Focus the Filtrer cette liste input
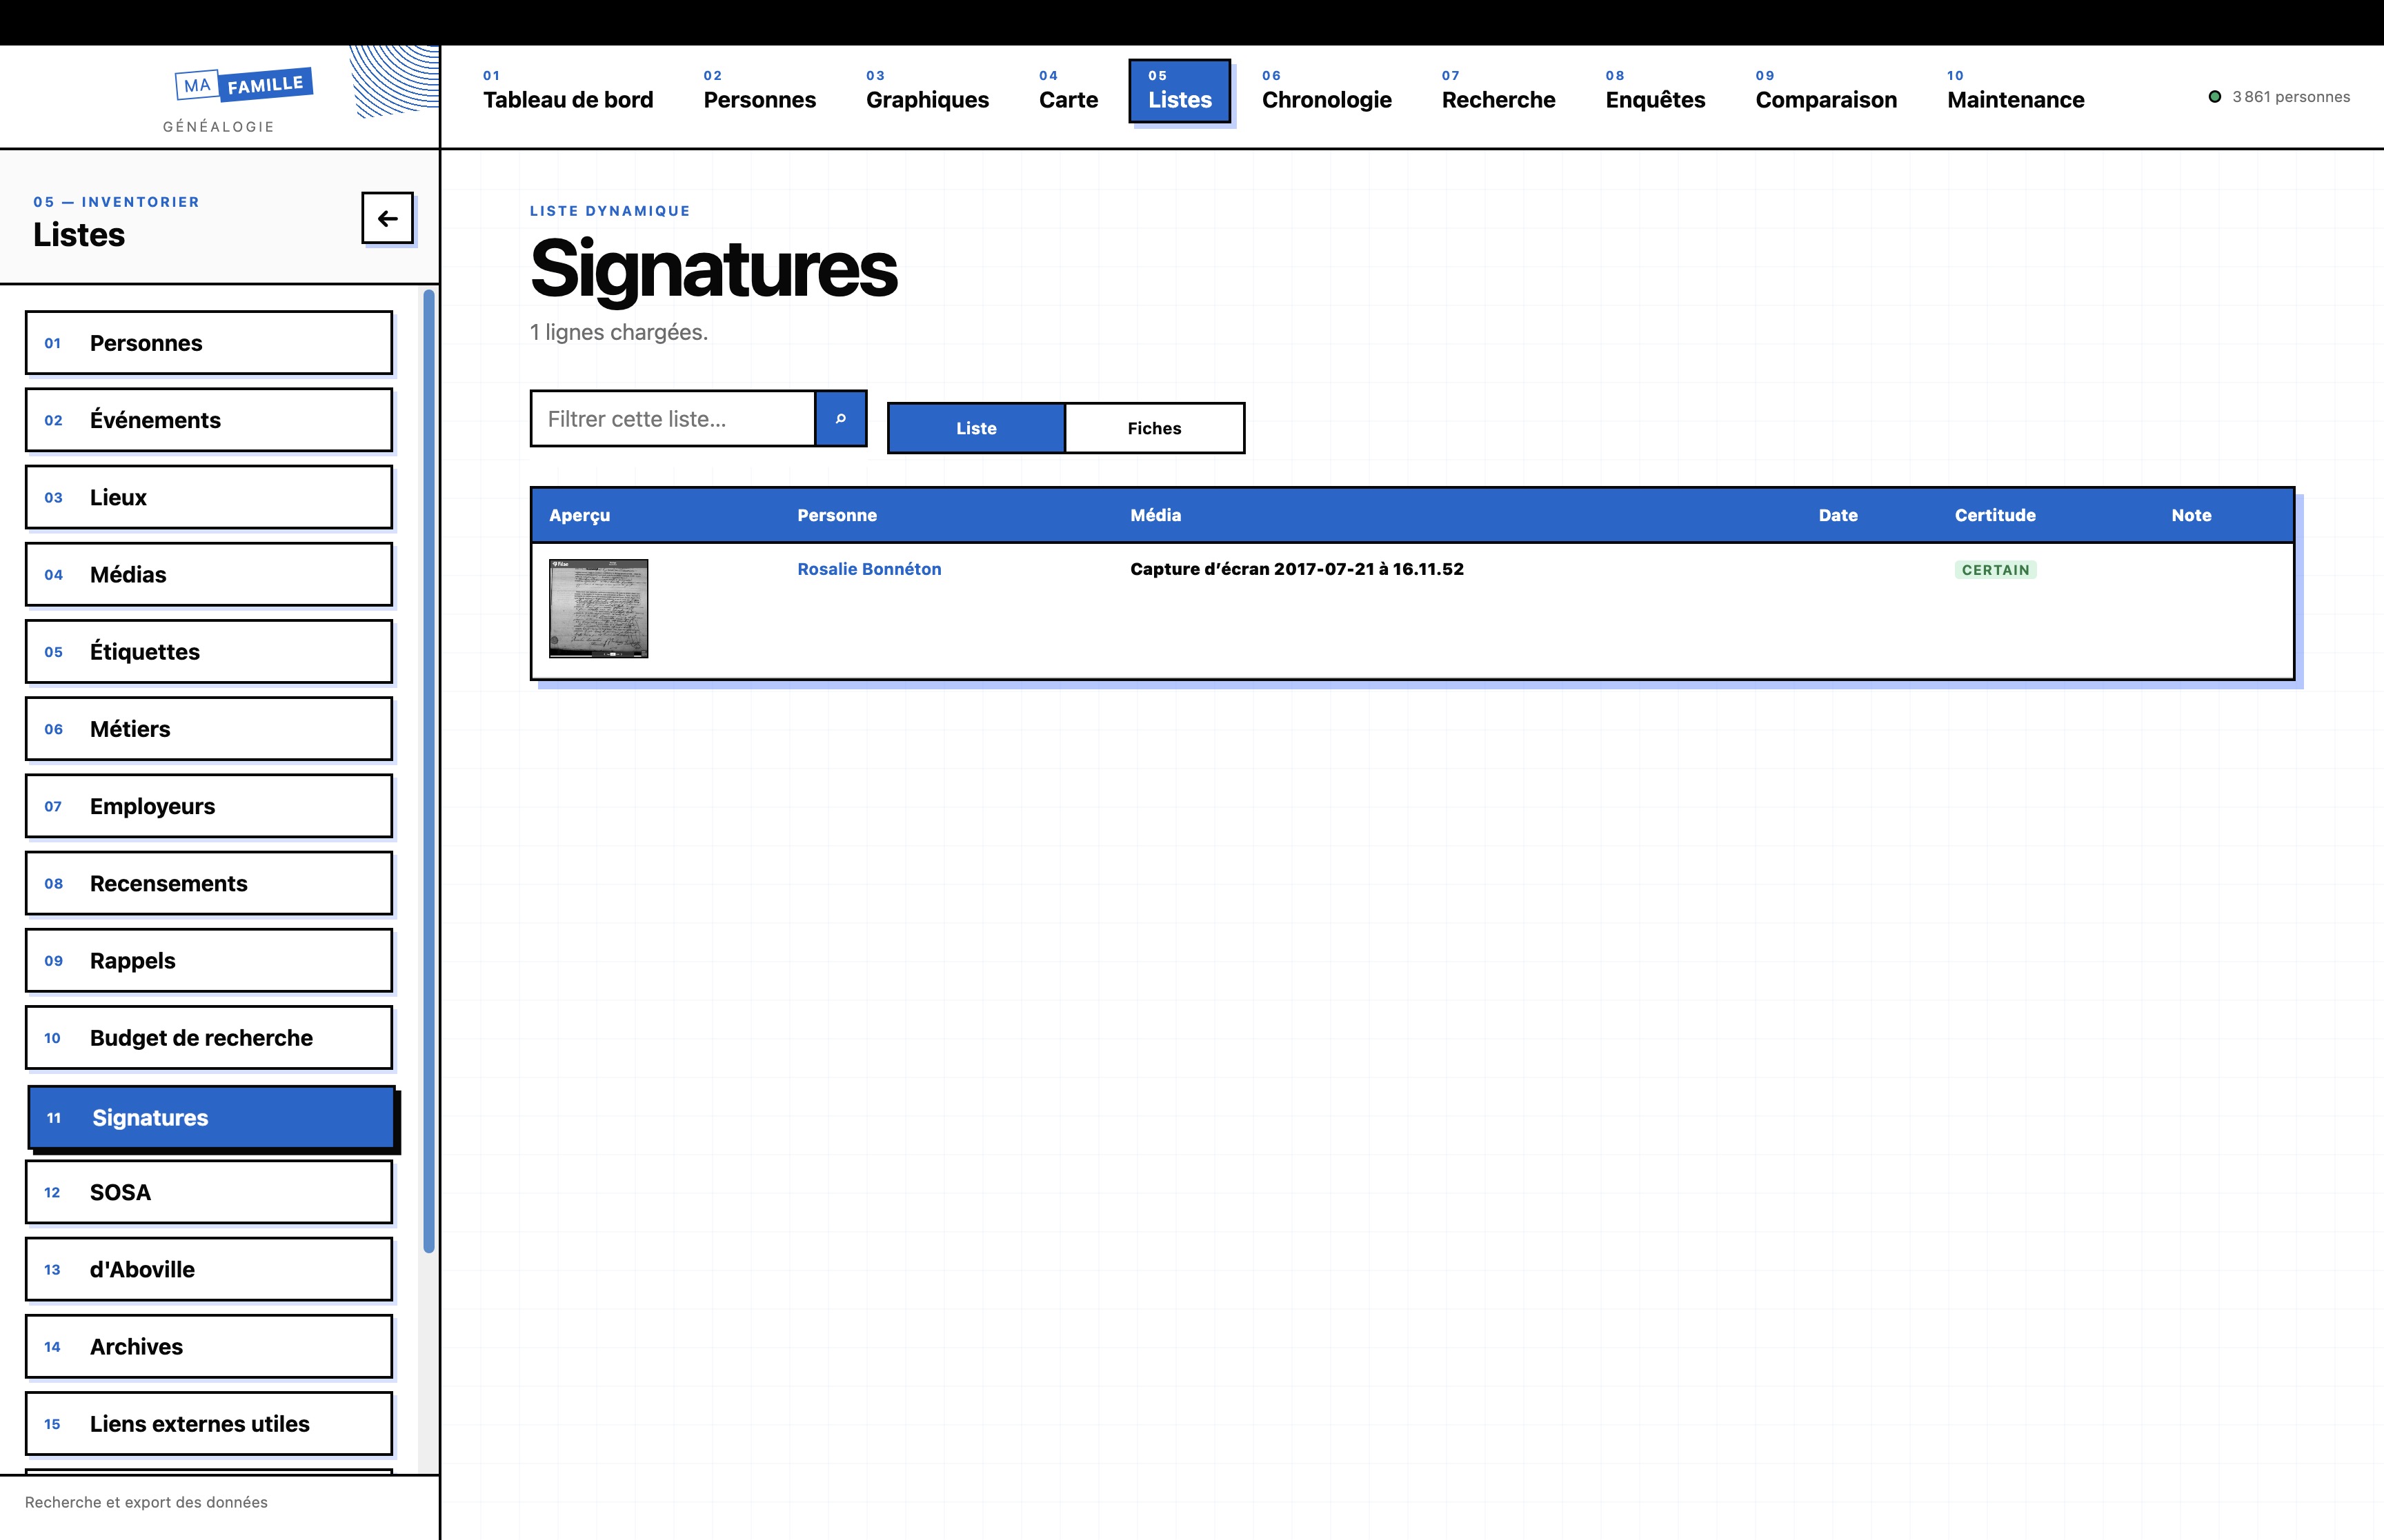This screenshot has height=1540, width=2384. click(673, 418)
